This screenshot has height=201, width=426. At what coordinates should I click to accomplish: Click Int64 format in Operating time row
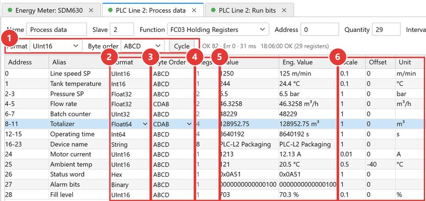pos(130,134)
